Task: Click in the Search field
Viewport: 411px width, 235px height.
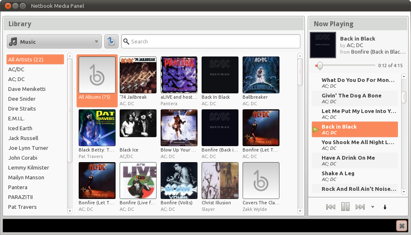Action: pos(211,41)
